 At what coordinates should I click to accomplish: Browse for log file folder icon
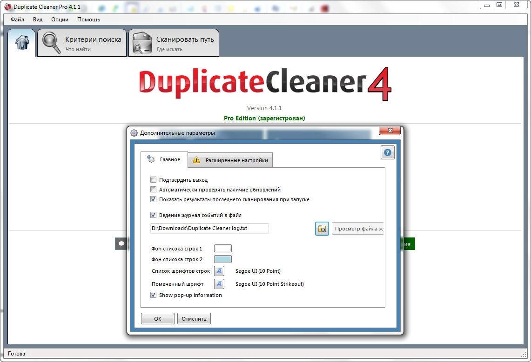click(322, 229)
